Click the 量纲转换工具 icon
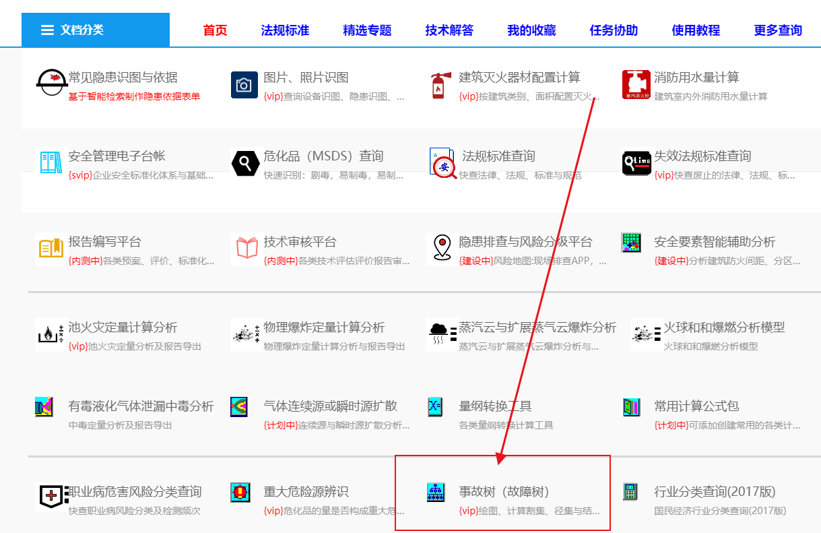This screenshot has height=533, width=821. point(435,406)
